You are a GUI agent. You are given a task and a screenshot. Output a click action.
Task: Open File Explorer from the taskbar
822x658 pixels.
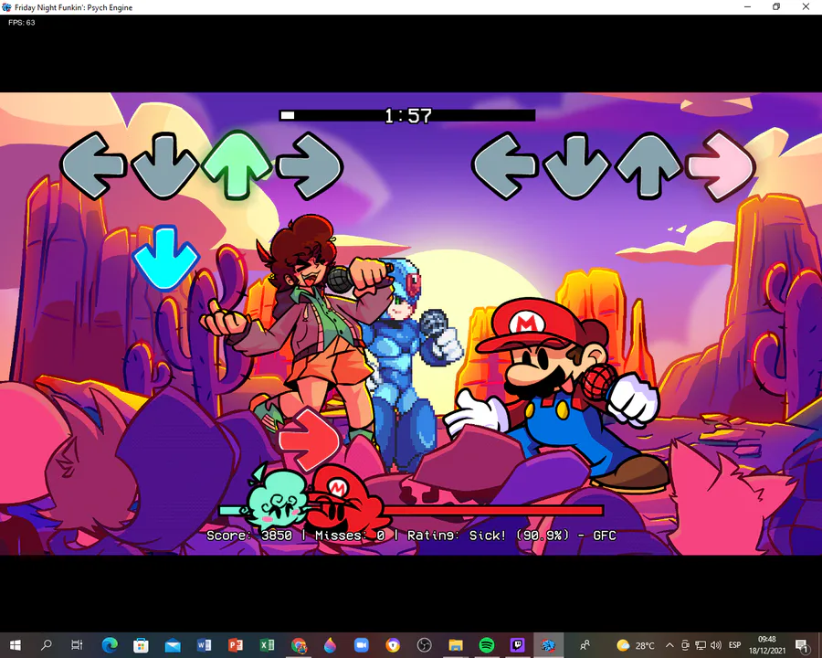(456, 645)
